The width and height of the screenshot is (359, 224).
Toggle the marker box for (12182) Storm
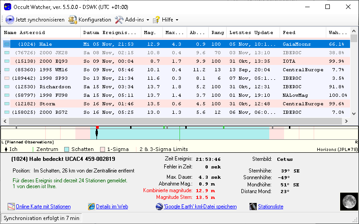click(7, 103)
